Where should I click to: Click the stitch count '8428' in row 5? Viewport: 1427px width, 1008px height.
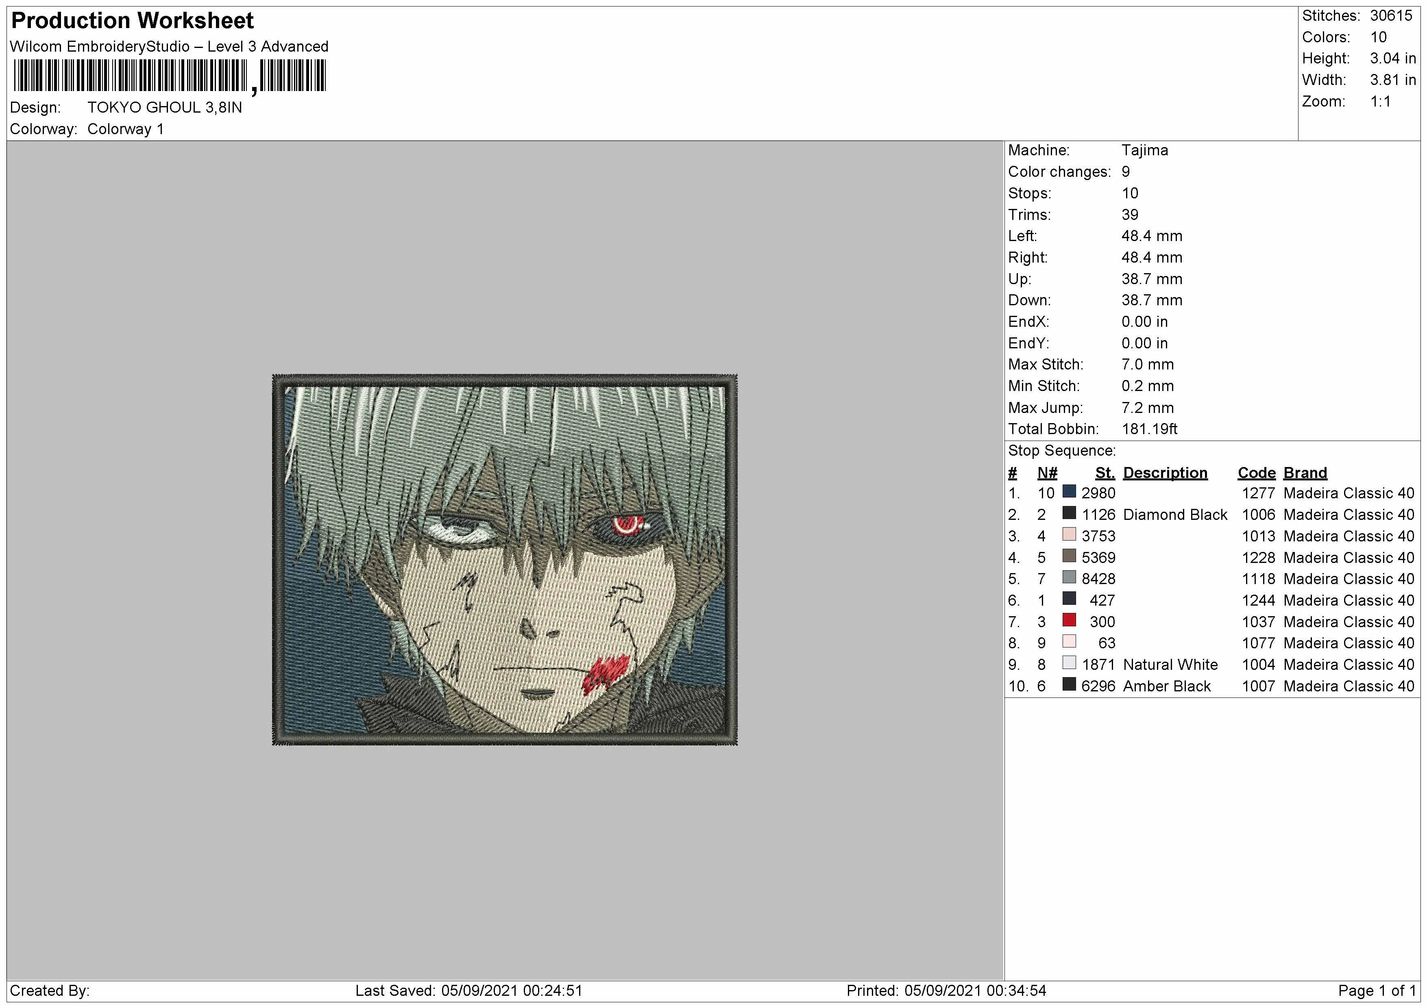[x=1098, y=579]
